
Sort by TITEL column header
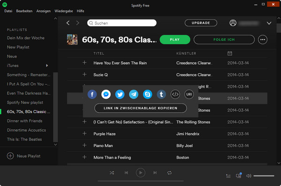click(x=99, y=53)
